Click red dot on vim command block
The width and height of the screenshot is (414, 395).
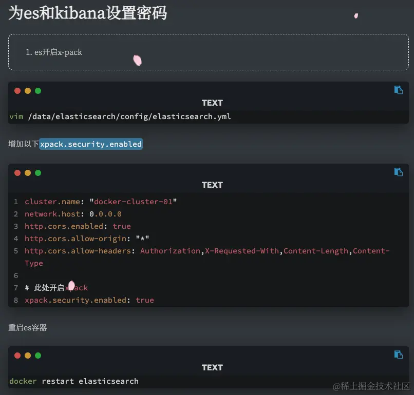point(17,91)
